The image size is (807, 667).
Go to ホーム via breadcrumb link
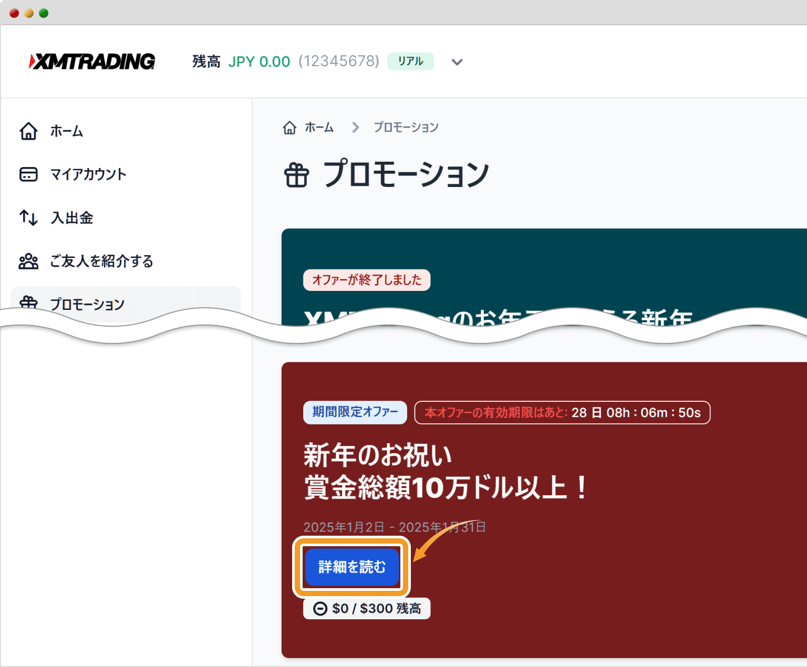319,128
